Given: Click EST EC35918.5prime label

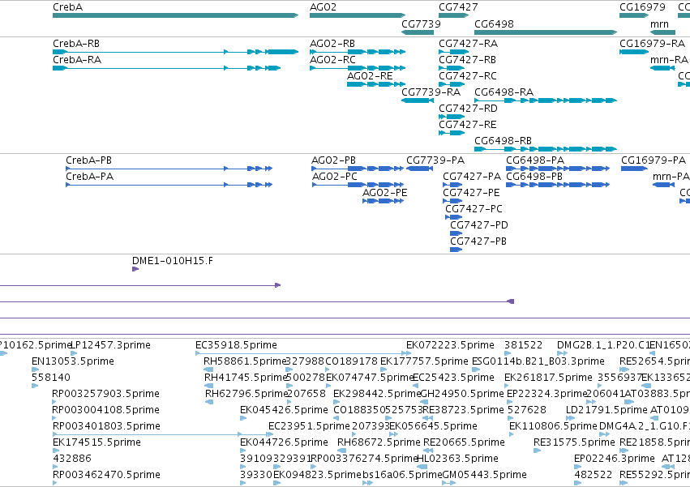Looking at the screenshot, I should click(x=236, y=345).
